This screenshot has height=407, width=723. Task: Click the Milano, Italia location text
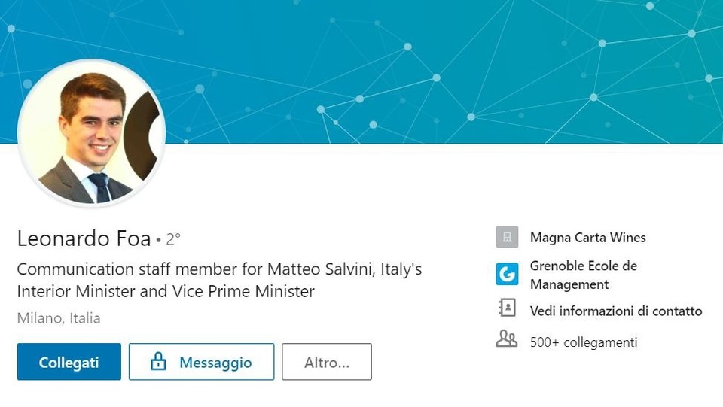(x=59, y=318)
